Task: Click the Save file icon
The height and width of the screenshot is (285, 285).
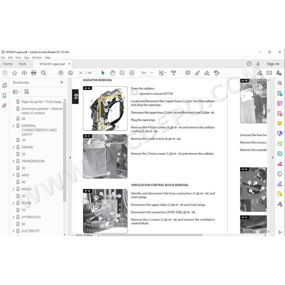Action: coord(5,73)
